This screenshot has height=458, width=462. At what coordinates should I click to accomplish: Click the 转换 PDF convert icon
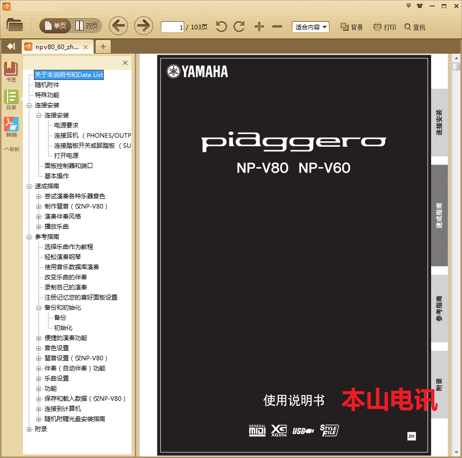11,128
